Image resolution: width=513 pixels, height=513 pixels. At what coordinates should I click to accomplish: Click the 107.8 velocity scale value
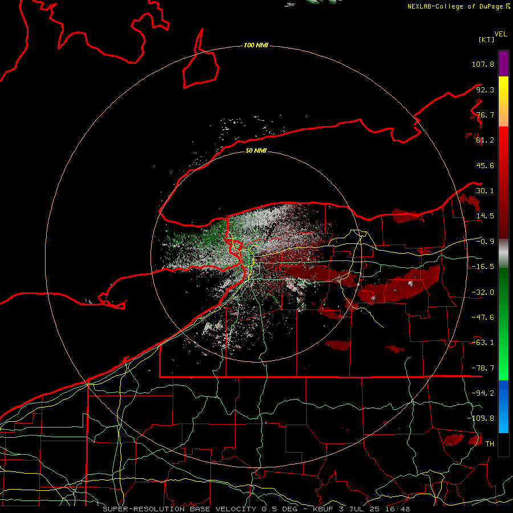pyautogui.click(x=483, y=64)
